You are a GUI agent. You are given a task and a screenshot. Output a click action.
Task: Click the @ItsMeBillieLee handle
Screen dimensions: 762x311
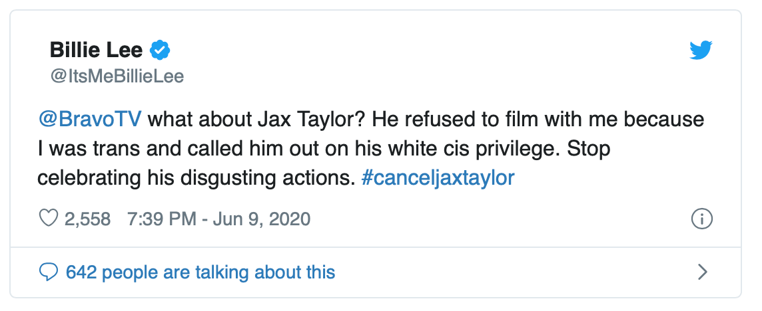117,76
